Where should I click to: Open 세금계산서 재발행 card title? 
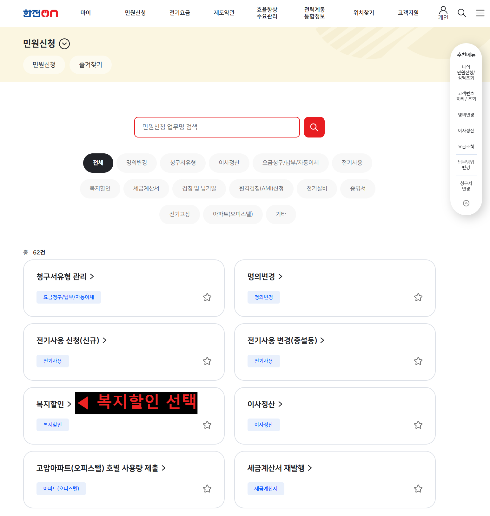tap(280, 468)
